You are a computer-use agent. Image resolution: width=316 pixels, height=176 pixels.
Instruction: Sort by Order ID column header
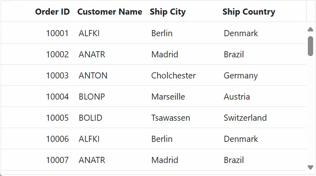click(52, 12)
